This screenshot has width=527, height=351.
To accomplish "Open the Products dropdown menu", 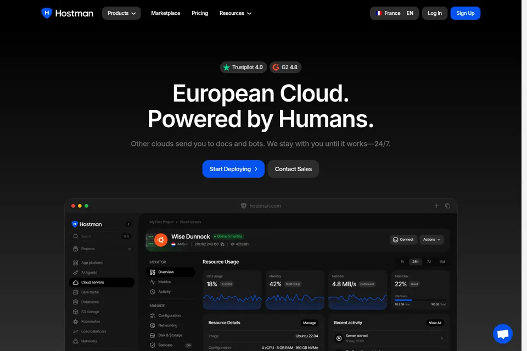I will click(x=121, y=13).
